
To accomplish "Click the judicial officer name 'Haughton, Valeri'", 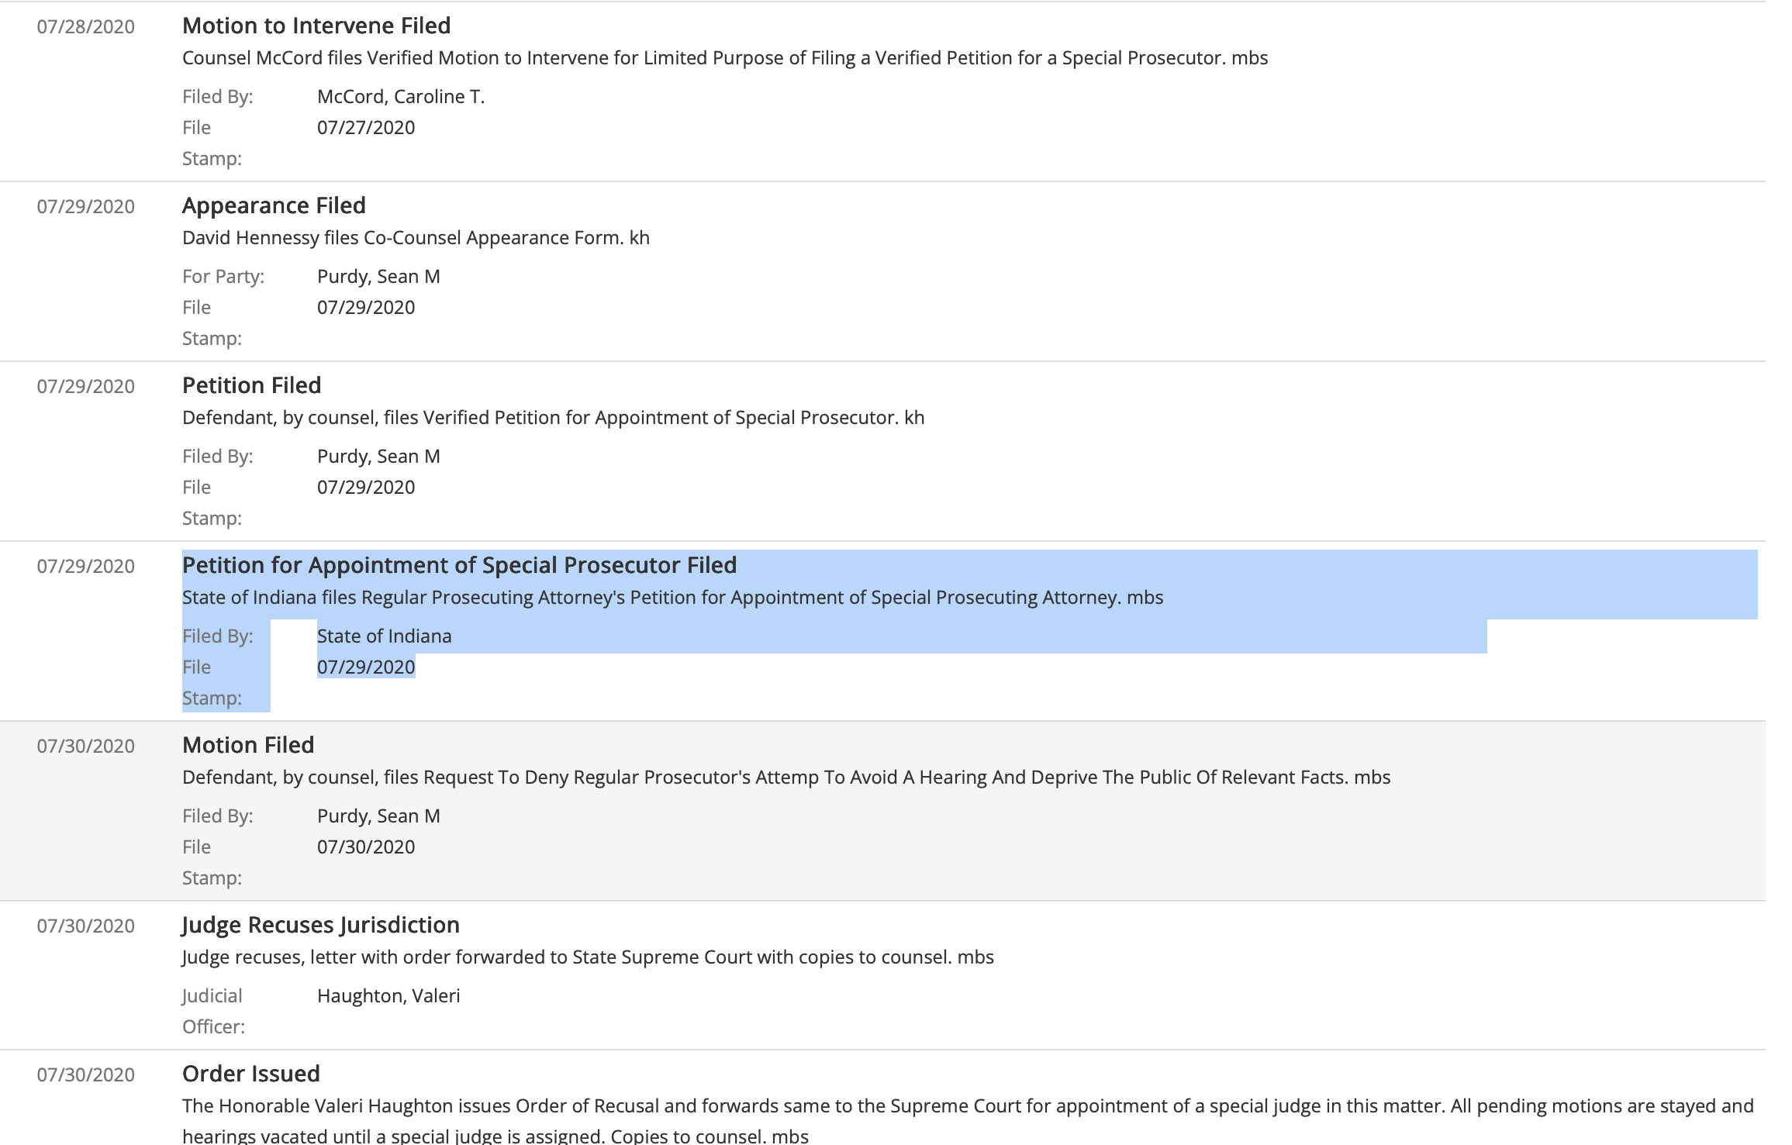I will (x=388, y=995).
